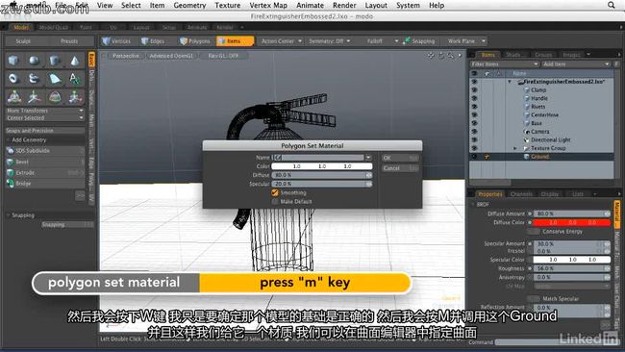This screenshot has height=352, width=625.
Task: Open the Name dropdown in dialog
Action: [368, 158]
